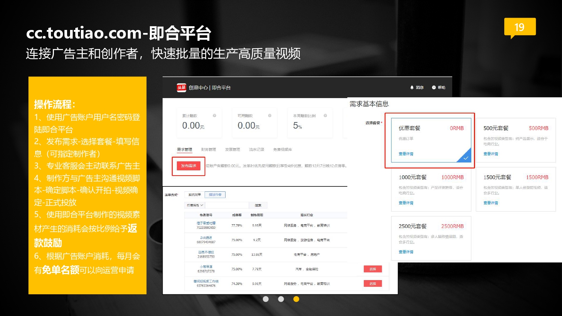Open author 橙子君爱吐槽 link
Image resolution: width=562 pixels, height=316 pixels.
coord(206,223)
